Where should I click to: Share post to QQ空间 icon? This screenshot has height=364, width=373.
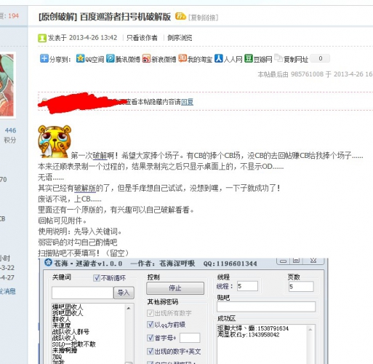point(80,58)
